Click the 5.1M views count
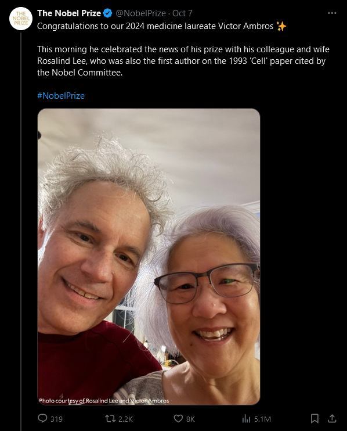Image resolution: width=347 pixels, height=431 pixels. pyautogui.click(x=262, y=419)
